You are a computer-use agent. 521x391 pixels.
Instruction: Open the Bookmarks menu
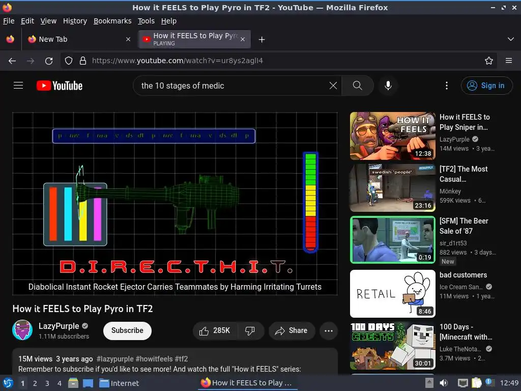click(x=112, y=21)
